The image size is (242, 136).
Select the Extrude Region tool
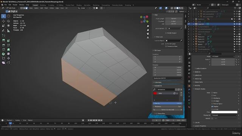[3, 41]
